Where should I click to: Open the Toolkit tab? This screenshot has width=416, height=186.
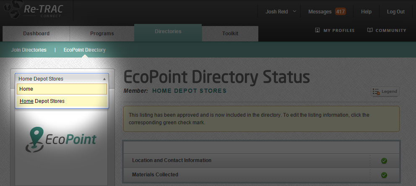230,34
